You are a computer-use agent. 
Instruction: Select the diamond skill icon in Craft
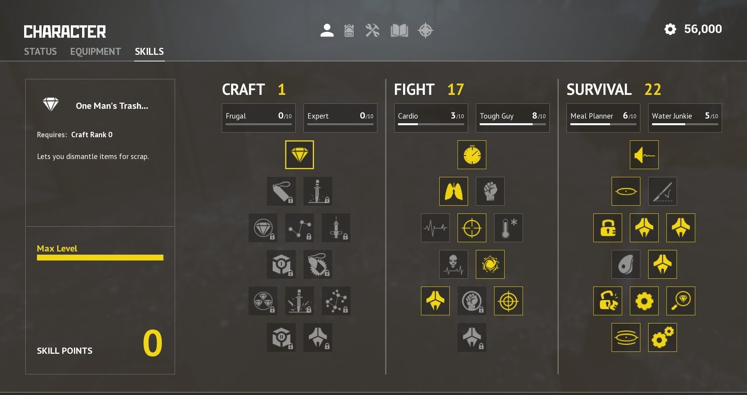click(x=299, y=155)
